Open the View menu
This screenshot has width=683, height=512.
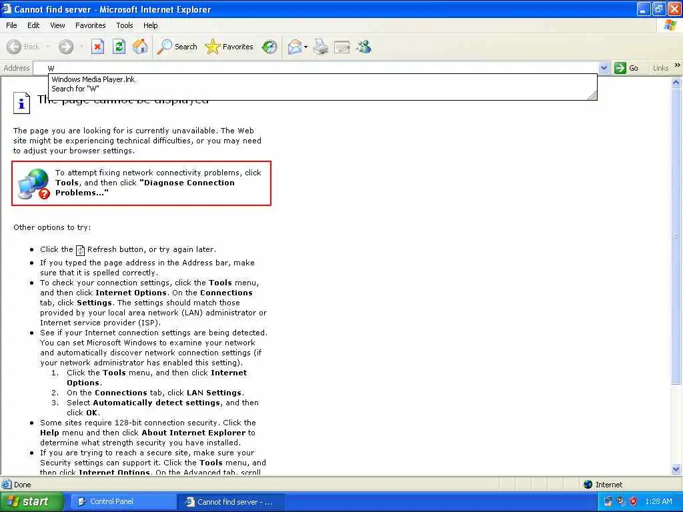(x=57, y=25)
